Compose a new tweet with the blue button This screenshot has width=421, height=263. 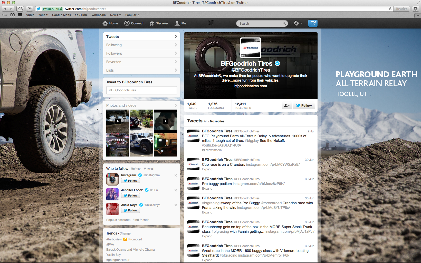pyautogui.click(x=313, y=23)
